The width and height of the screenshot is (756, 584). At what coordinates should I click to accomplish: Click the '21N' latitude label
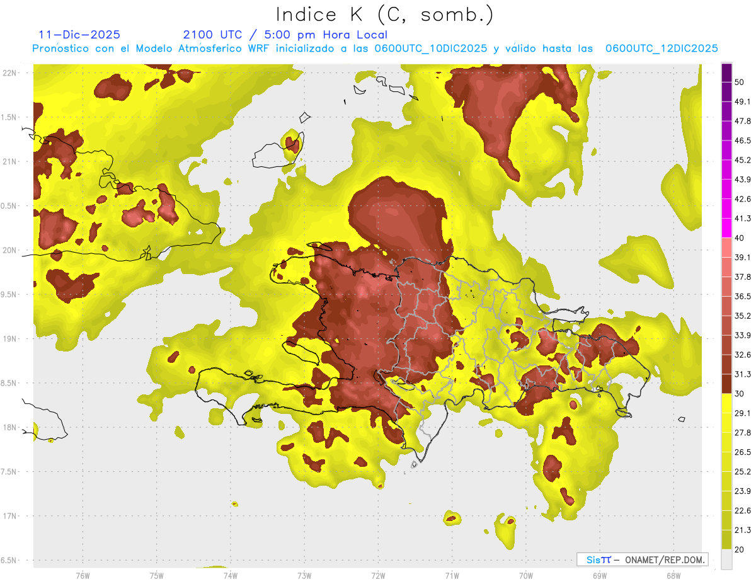pyautogui.click(x=10, y=162)
